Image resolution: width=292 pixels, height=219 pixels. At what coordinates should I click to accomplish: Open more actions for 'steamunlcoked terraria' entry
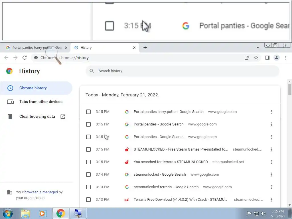pos(272,187)
